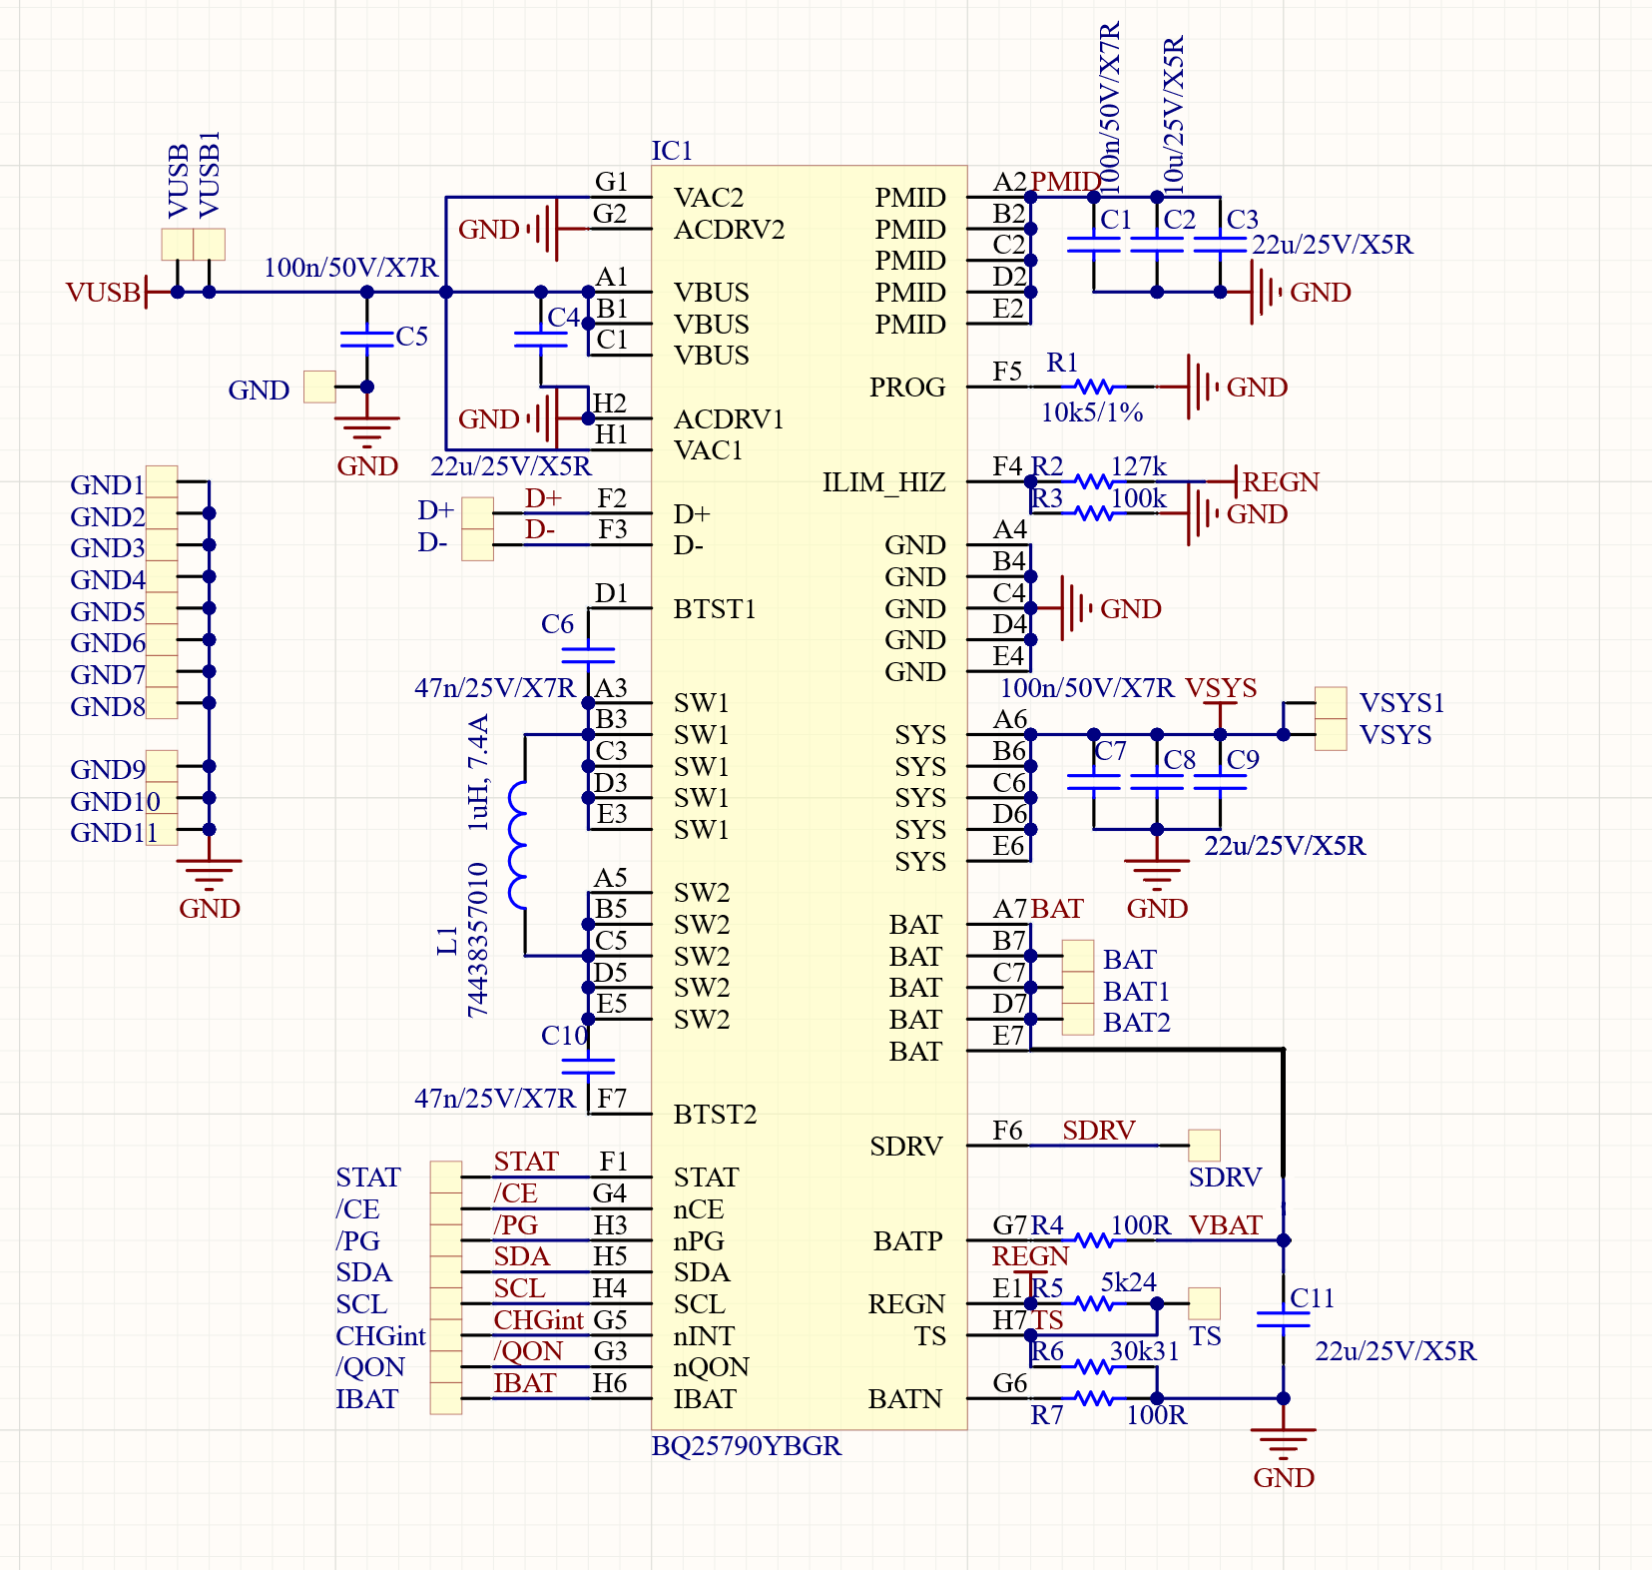Select VUSB power port at left

(120, 292)
